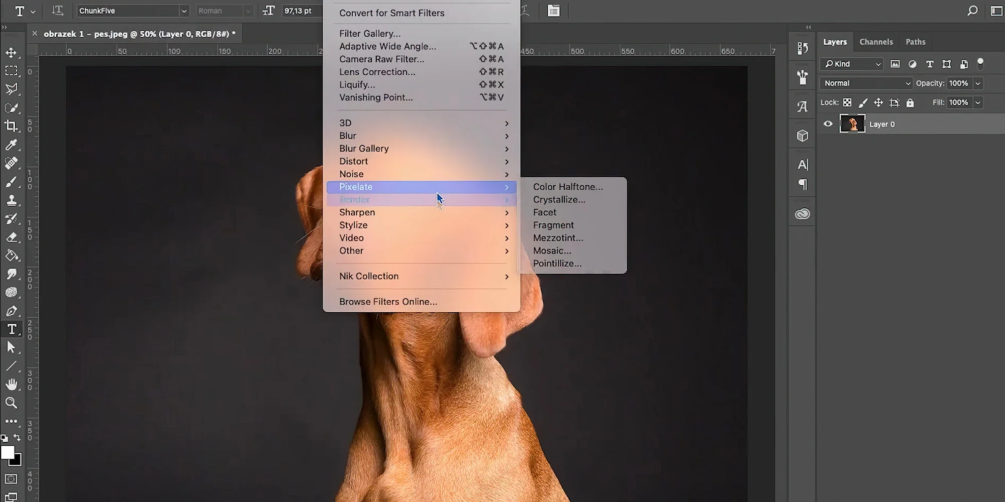
Task: Hide the Layer 0 visibility eye
Action: pyautogui.click(x=828, y=123)
